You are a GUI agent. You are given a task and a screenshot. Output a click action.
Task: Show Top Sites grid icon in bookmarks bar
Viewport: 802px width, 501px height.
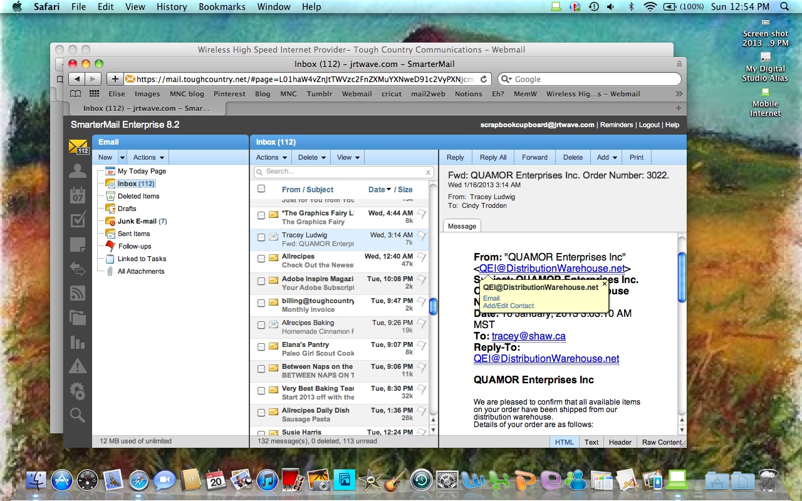(95, 94)
